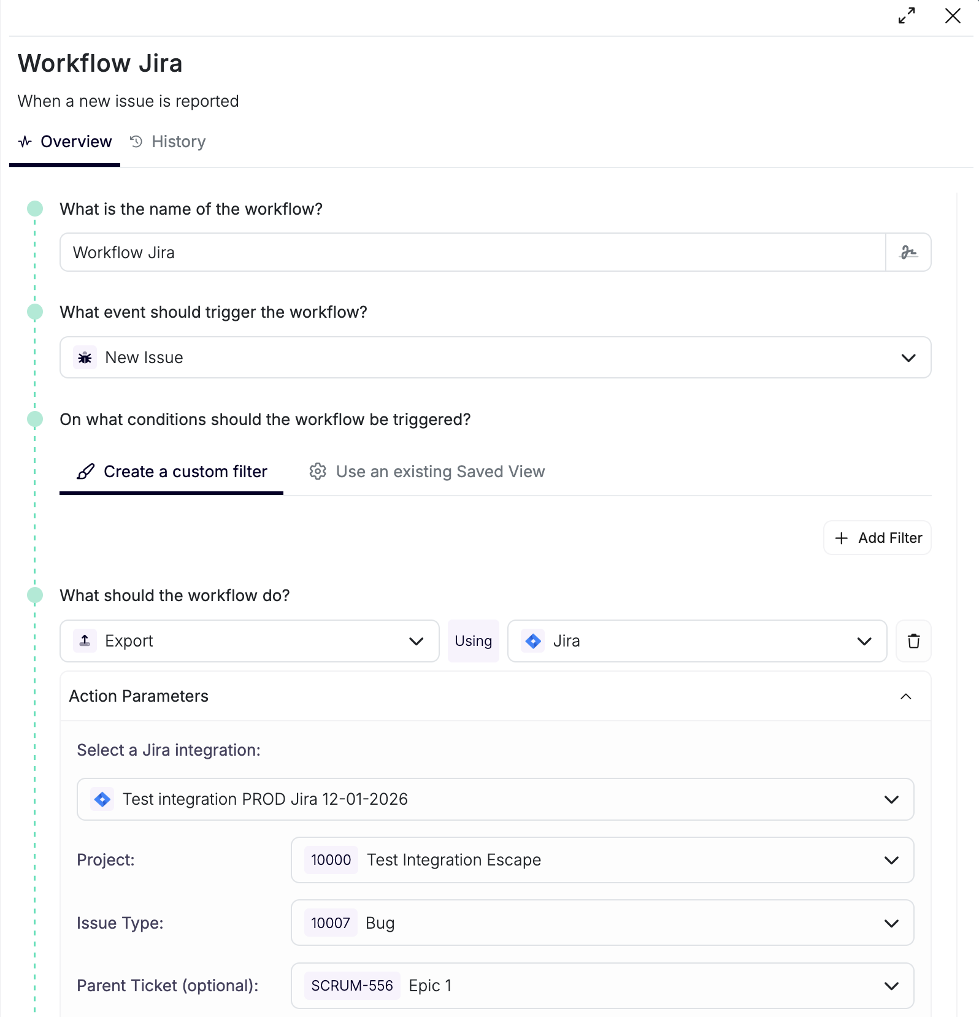This screenshot has height=1017, width=979.
Task: Delete the Export action with trash icon
Action: 913,641
